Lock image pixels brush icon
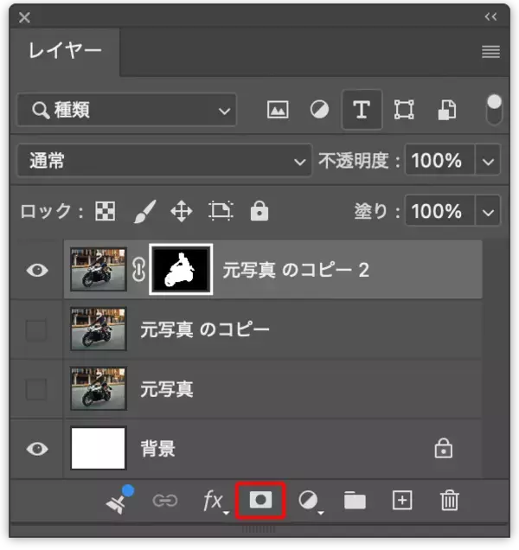This screenshot has width=519, height=550. tap(144, 211)
